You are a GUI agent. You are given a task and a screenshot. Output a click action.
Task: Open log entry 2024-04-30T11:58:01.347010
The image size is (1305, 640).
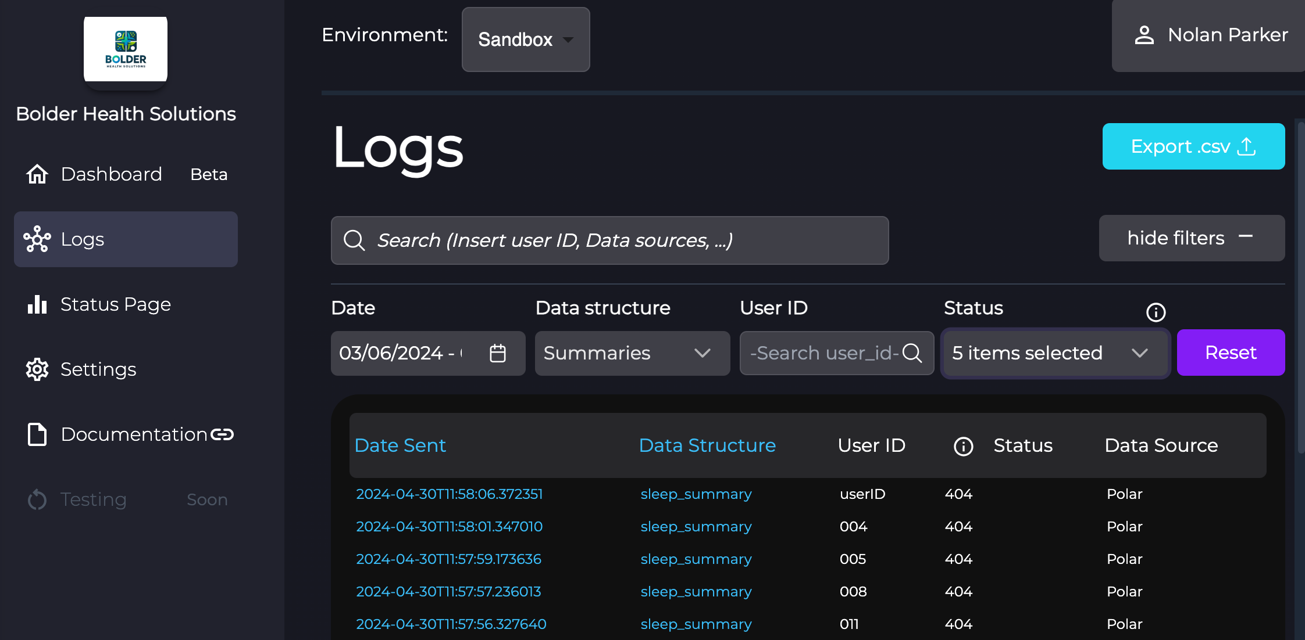click(x=449, y=527)
